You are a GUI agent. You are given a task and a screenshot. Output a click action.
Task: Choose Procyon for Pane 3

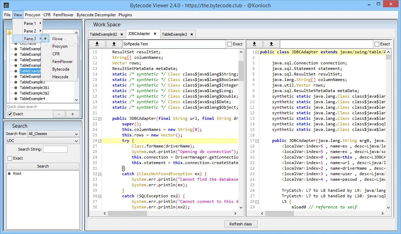coord(60,46)
